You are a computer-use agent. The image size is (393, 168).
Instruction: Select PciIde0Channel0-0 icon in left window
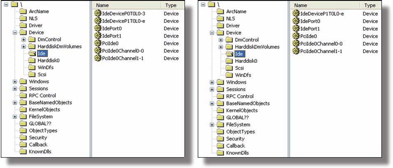(98, 51)
